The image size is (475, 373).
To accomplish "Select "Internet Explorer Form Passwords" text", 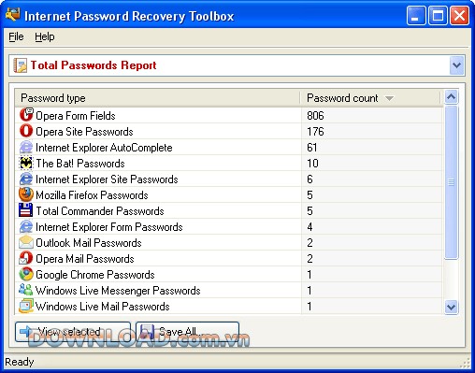I will [x=109, y=227].
